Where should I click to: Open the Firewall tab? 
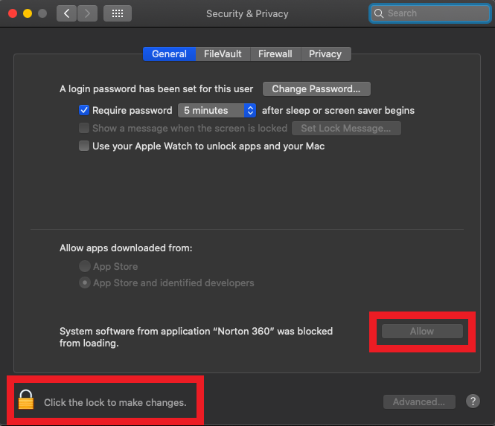pos(275,54)
